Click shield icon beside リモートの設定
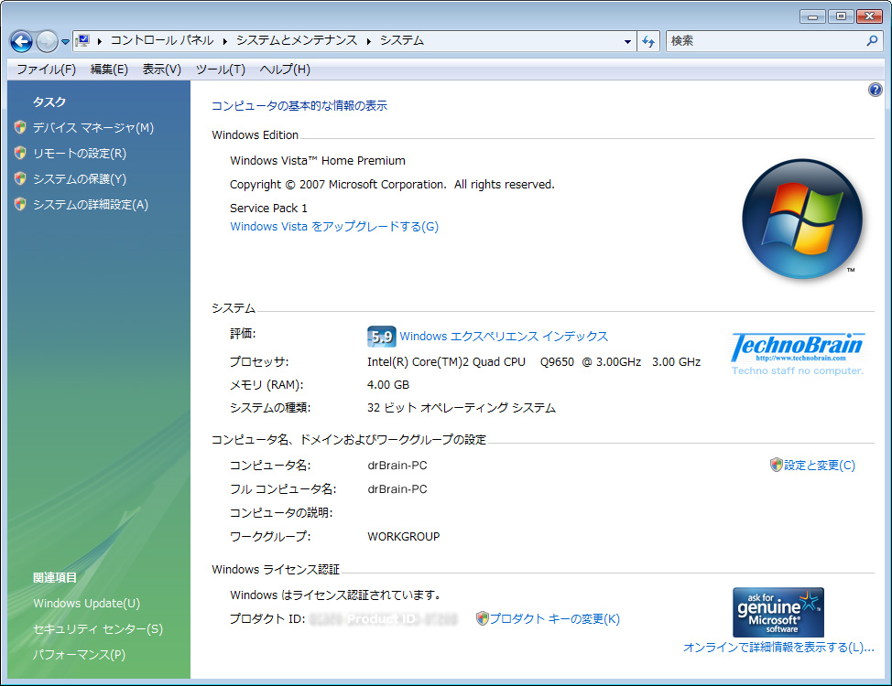 [x=20, y=153]
